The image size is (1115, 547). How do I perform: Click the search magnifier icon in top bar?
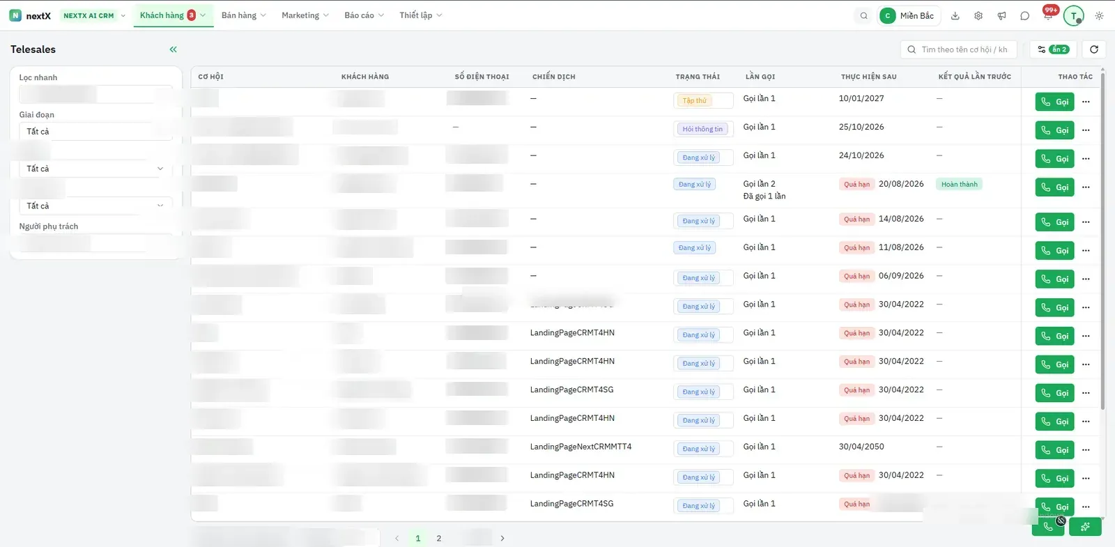(x=864, y=15)
